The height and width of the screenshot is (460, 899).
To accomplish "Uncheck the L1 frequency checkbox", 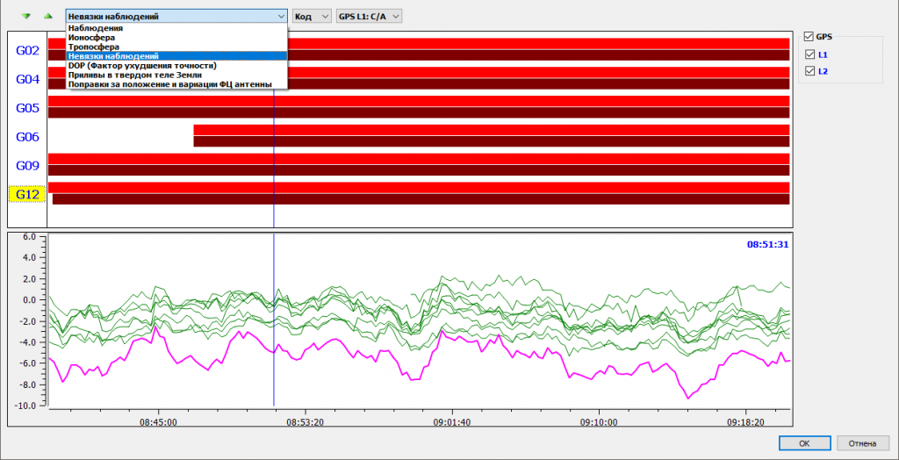I will [x=809, y=54].
